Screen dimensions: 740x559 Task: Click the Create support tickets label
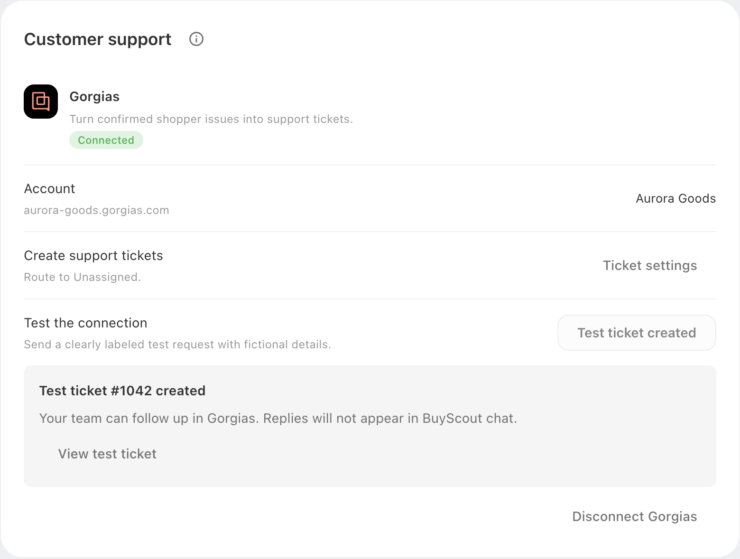(93, 256)
